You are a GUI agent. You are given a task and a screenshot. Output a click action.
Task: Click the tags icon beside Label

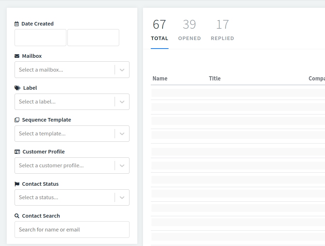click(x=17, y=88)
